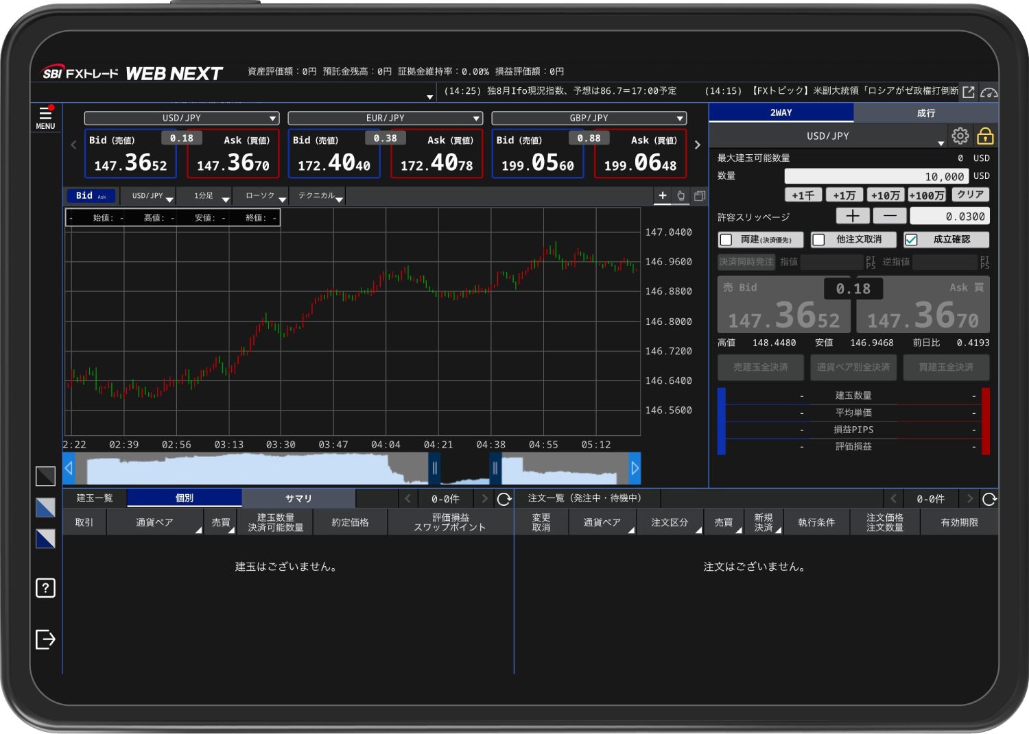Click the logout icon in the sidebar
This screenshot has height=734, width=1029.
pyautogui.click(x=45, y=639)
